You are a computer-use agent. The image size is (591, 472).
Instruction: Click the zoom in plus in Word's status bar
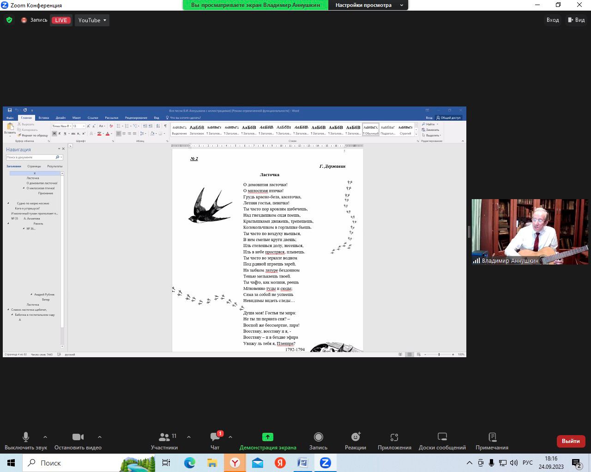click(453, 354)
